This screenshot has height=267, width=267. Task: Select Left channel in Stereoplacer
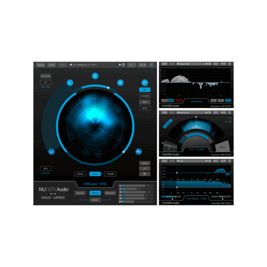[164, 101]
